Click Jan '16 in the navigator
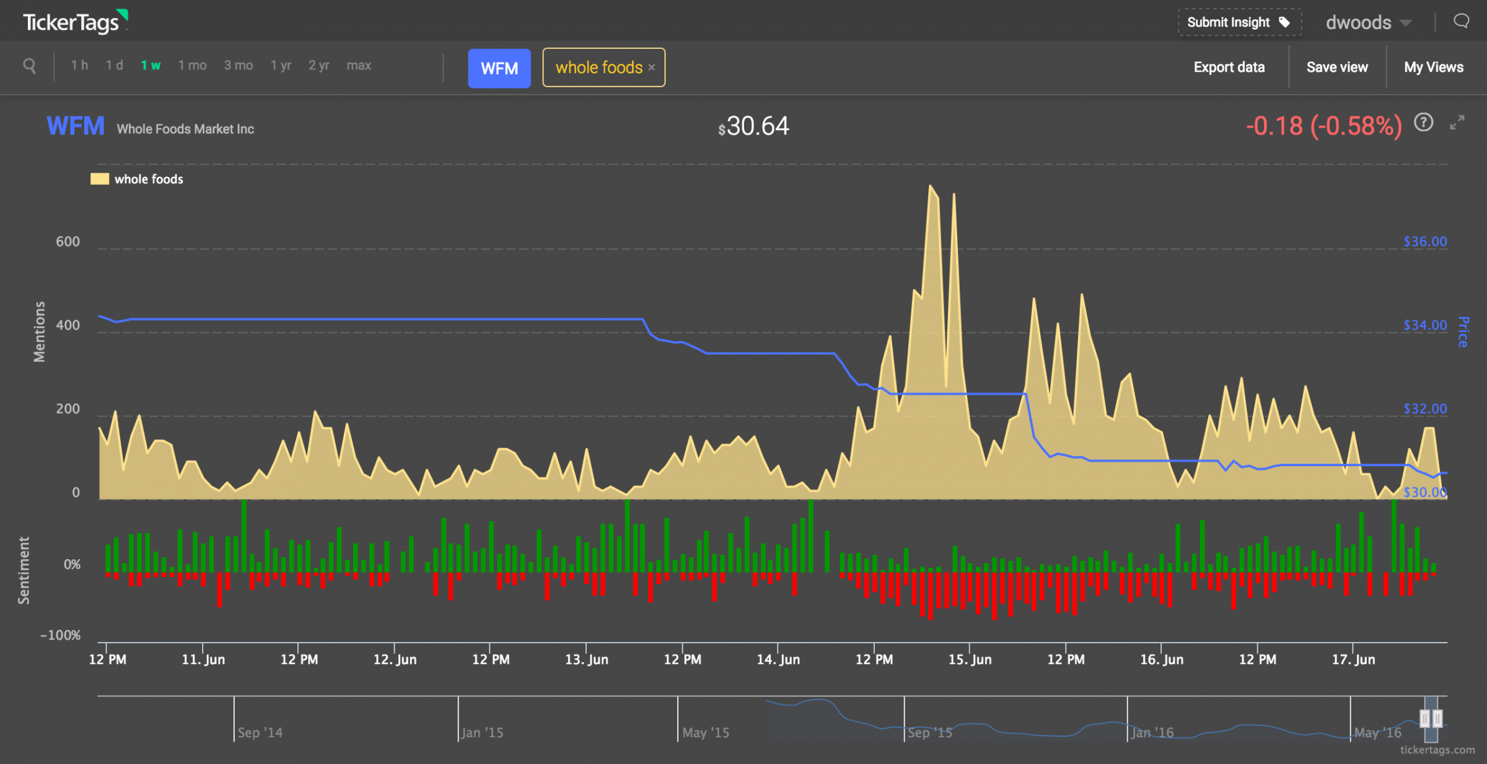The height and width of the screenshot is (764, 1487). click(x=1152, y=732)
